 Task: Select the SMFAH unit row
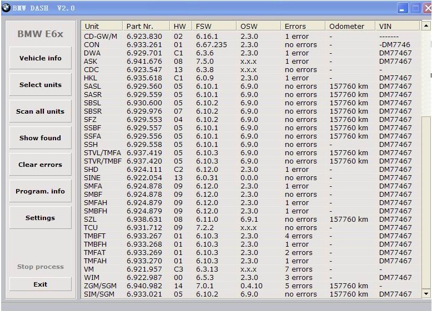point(251,203)
